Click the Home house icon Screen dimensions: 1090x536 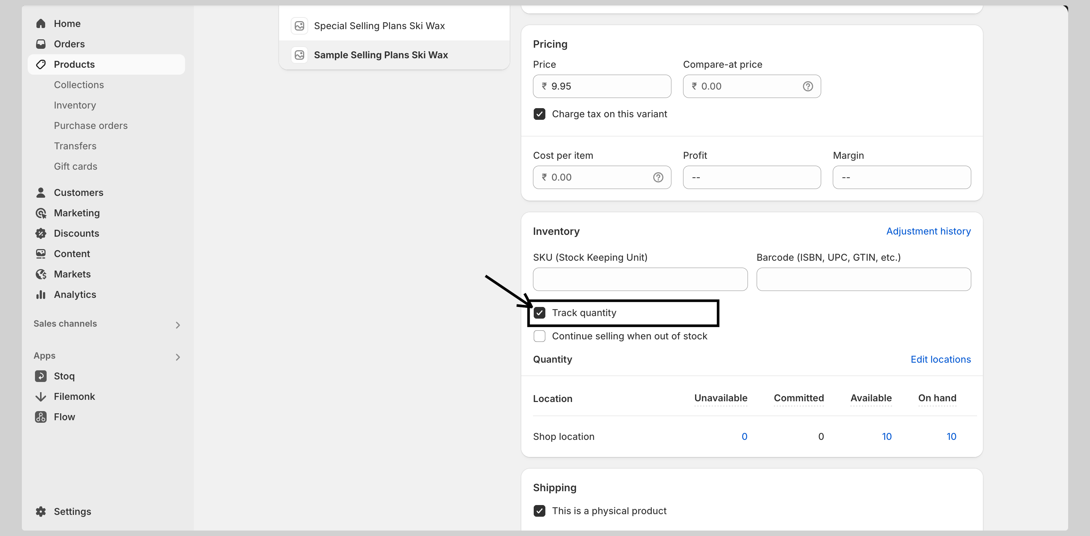[x=41, y=24]
